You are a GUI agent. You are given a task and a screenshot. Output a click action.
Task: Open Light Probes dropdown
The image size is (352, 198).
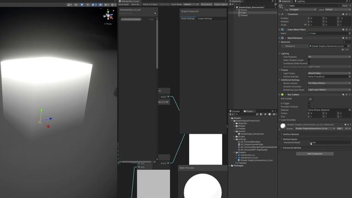pos(329,73)
